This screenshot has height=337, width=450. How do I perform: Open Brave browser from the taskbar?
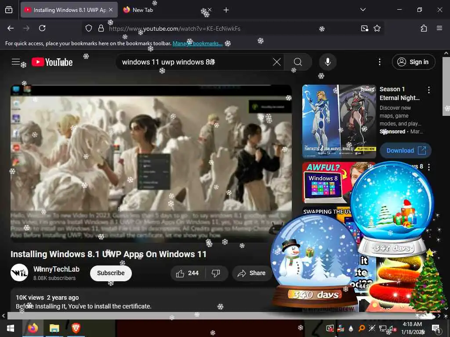tap(76, 328)
